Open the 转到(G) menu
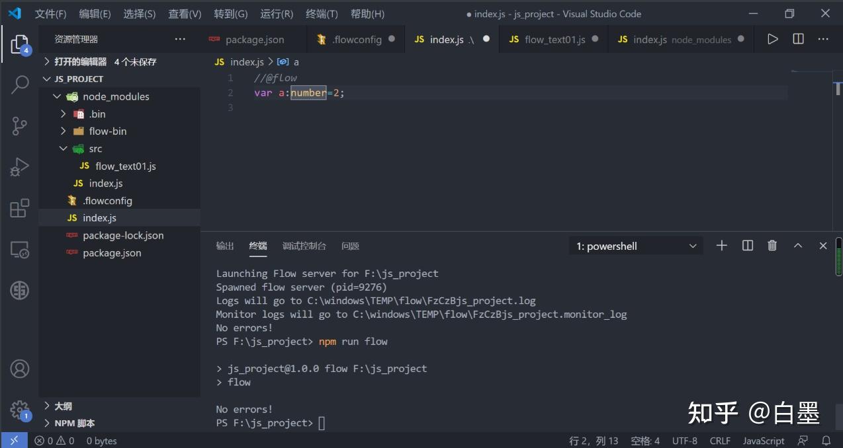 [230, 14]
